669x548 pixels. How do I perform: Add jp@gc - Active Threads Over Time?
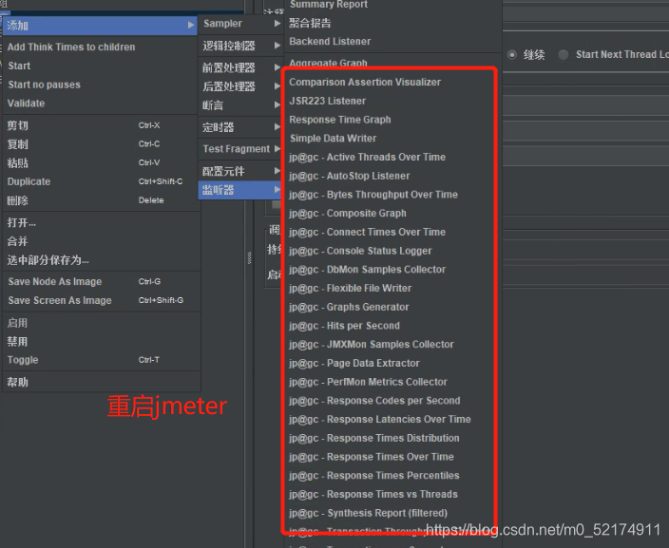click(x=392, y=157)
